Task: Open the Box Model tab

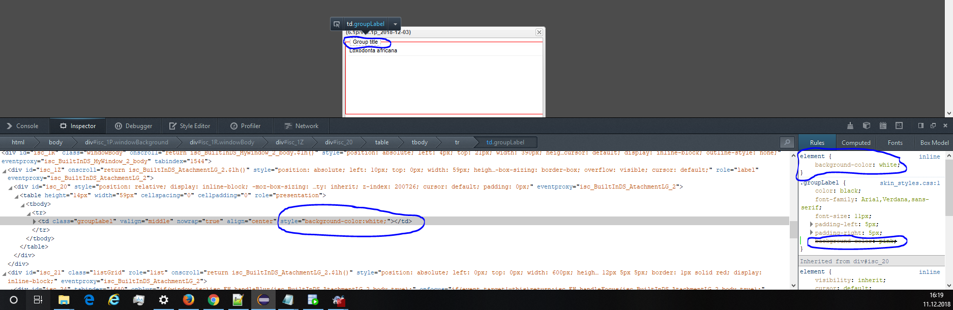Action: [934, 143]
